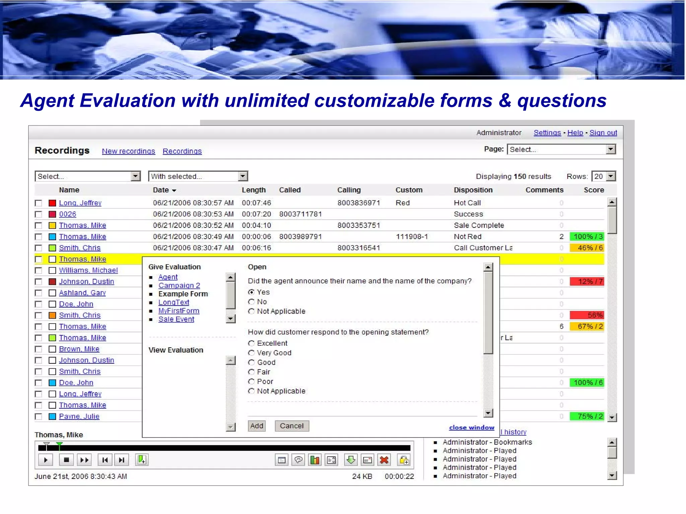Click the Add button in evaluation popup
686x514 pixels.
257,426
